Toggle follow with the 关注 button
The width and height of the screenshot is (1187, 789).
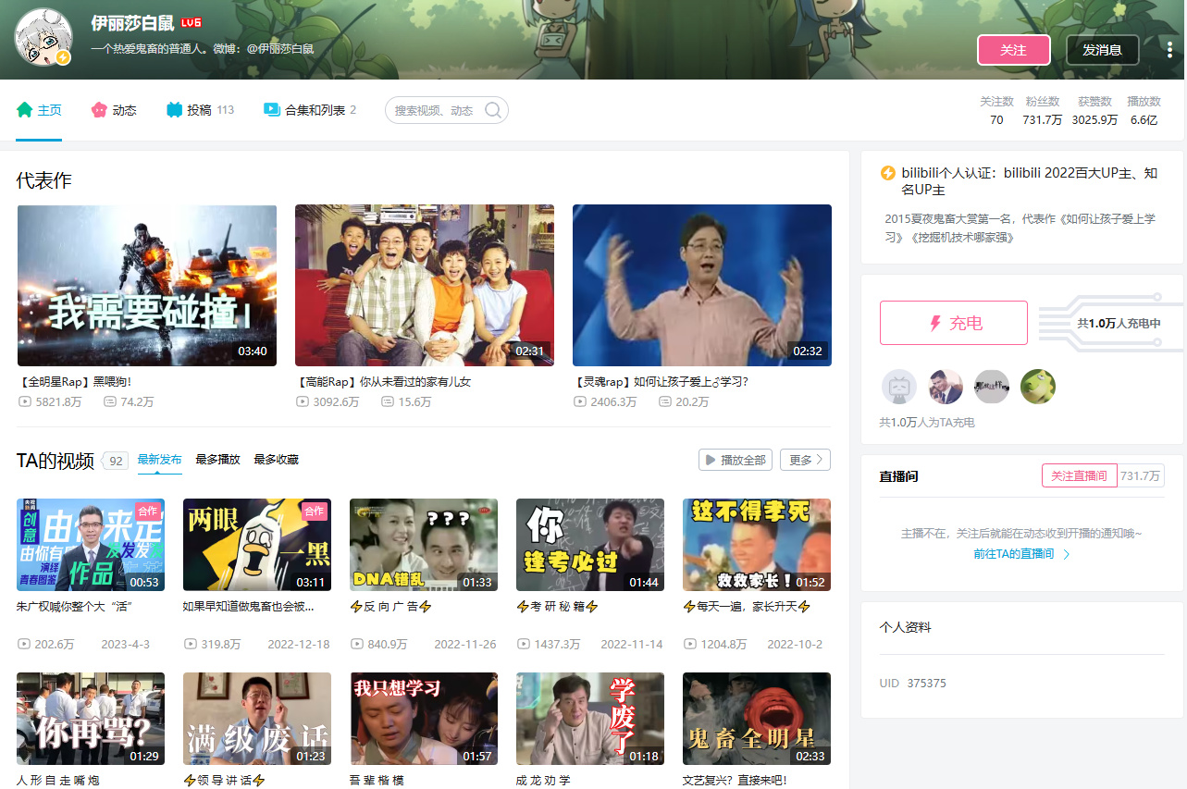click(1013, 50)
